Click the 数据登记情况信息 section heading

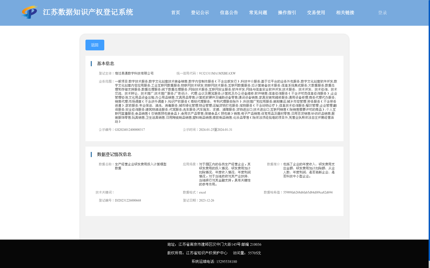pyautogui.click(x=114, y=154)
